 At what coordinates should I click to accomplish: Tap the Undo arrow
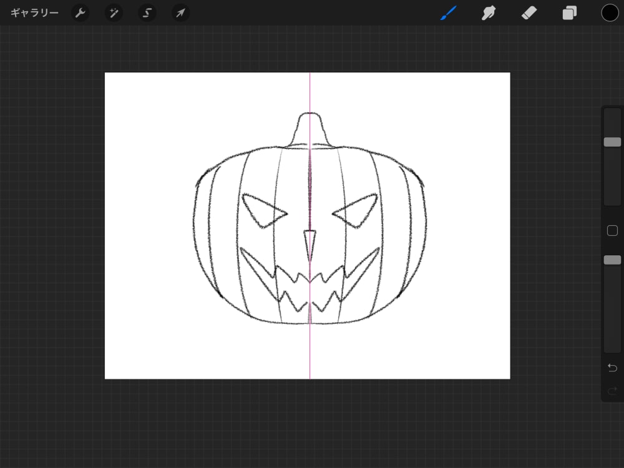pos(612,368)
